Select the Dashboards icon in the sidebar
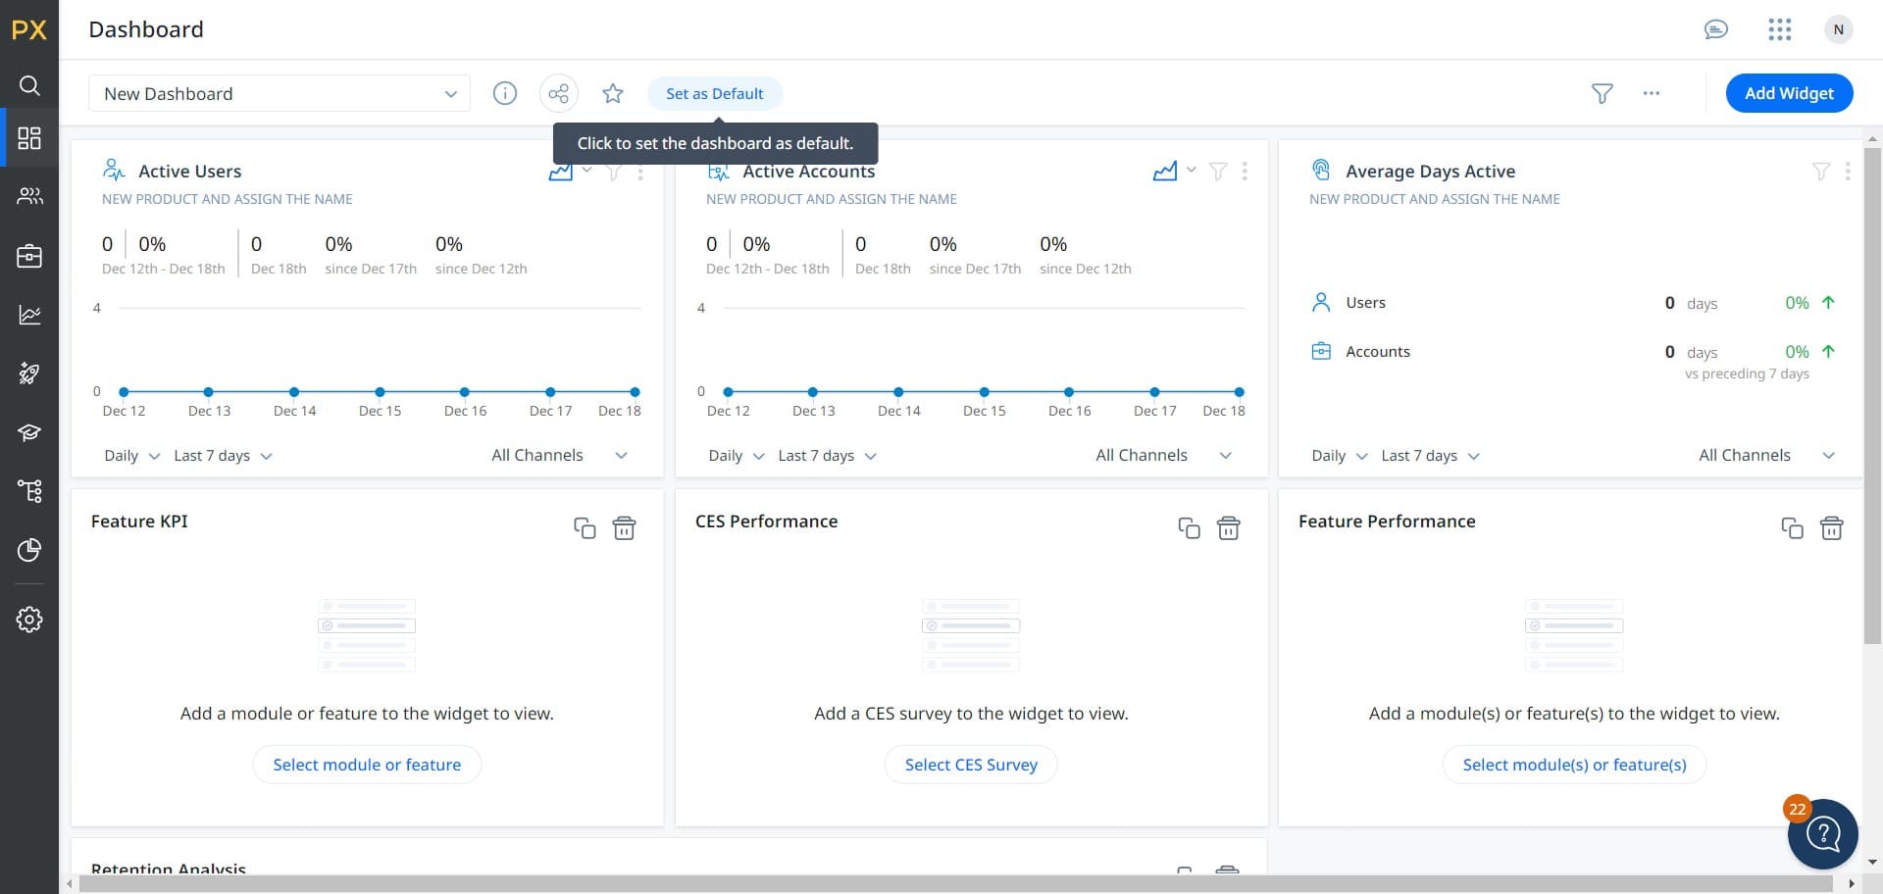The width and height of the screenshot is (1883, 894). (x=28, y=137)
